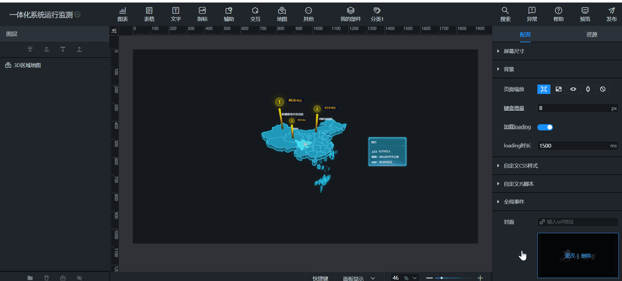Open 搜索 search in top toolbar
Screen dimensions: 622x281
(505, 14)
